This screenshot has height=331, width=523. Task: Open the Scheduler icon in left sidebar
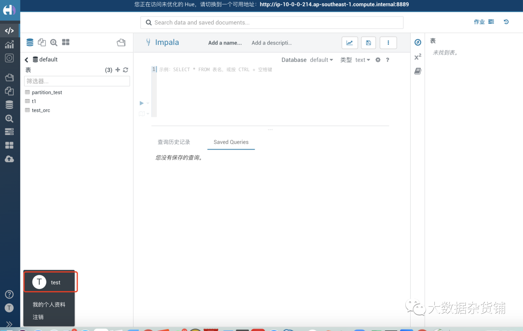[x=9, y=58]
